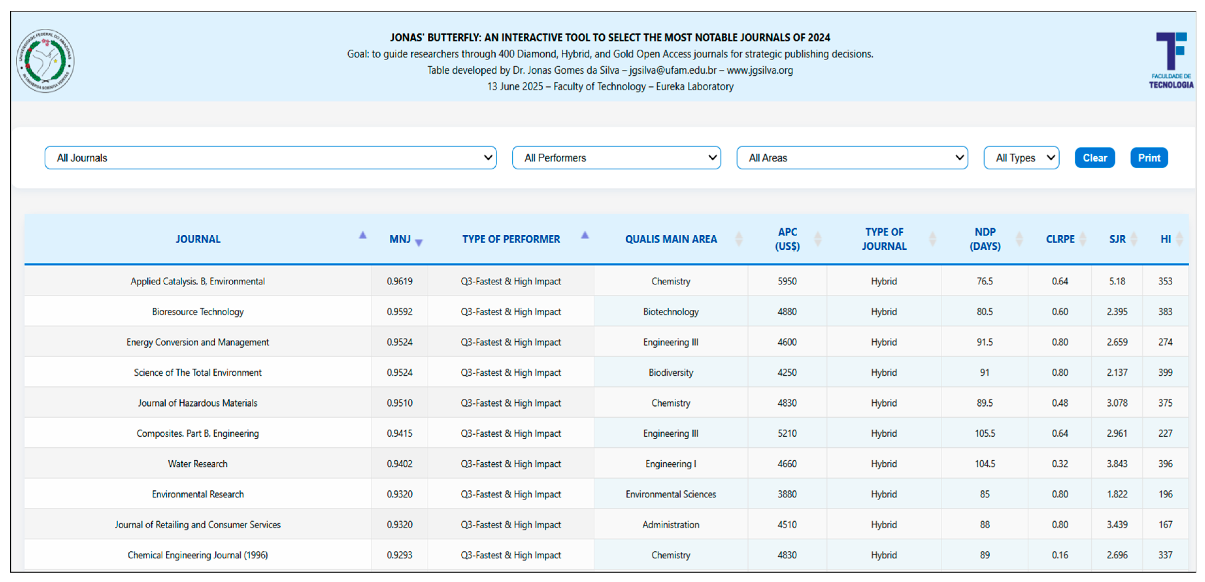
Task: Open the All Journals dropdown
Action: click(271, 158)
